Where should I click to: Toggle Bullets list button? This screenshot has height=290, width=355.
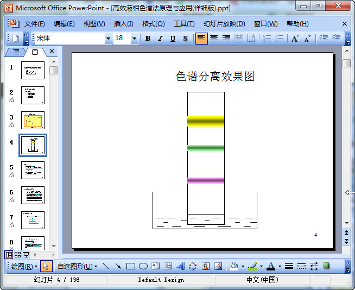[280, 39]
